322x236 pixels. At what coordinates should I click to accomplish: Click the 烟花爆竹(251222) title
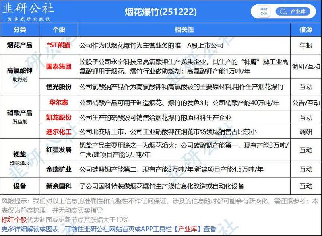pos(161,12)
